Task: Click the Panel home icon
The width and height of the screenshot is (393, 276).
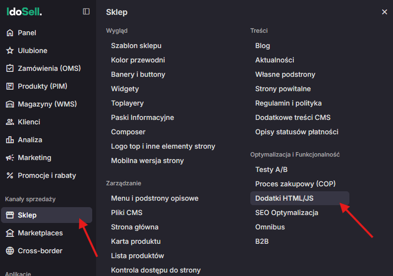Action: coord(9,33)
